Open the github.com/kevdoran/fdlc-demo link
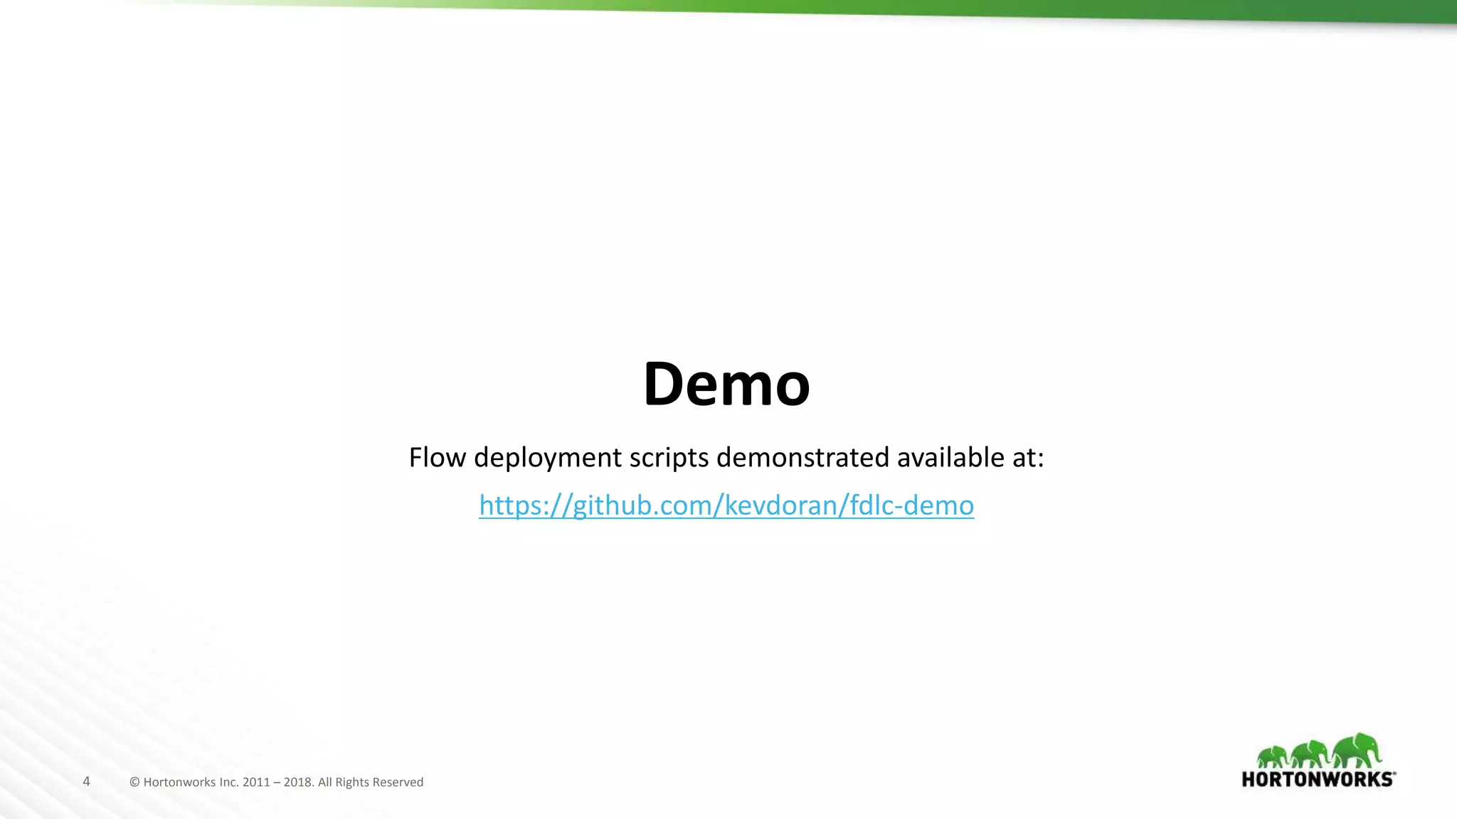 [726, 505]
